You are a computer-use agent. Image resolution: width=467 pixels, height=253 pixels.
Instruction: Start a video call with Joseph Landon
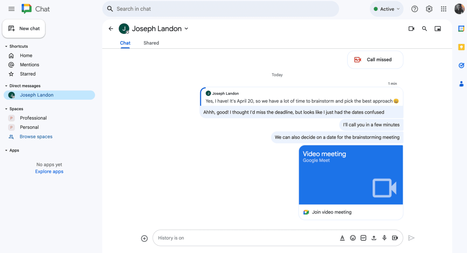(x=411, y=28)
